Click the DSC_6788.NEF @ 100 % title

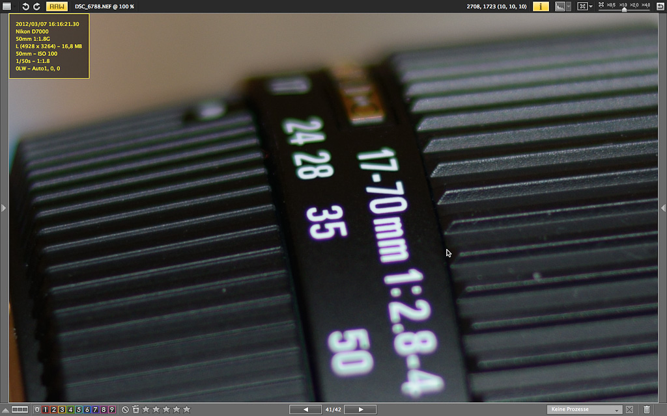tap(104, 6)
